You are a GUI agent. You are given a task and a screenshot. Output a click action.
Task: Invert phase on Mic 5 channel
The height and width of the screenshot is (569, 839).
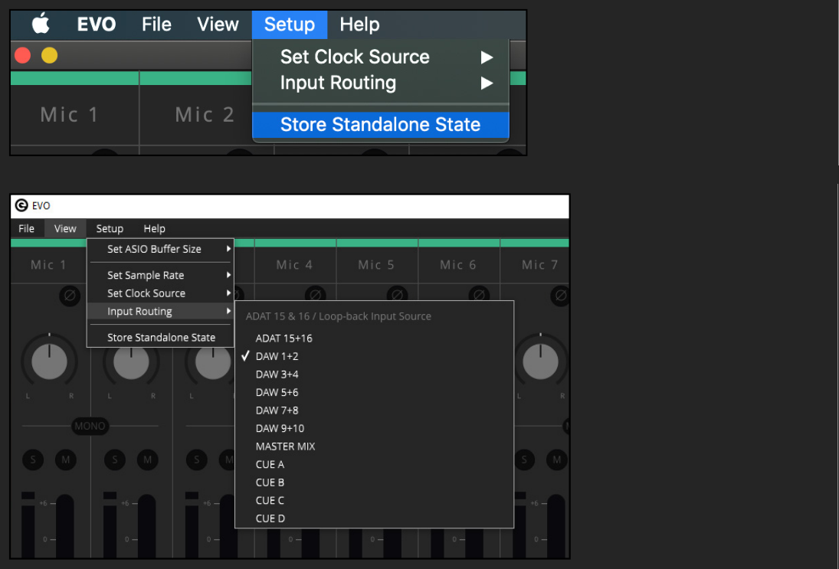coord(397,295)
